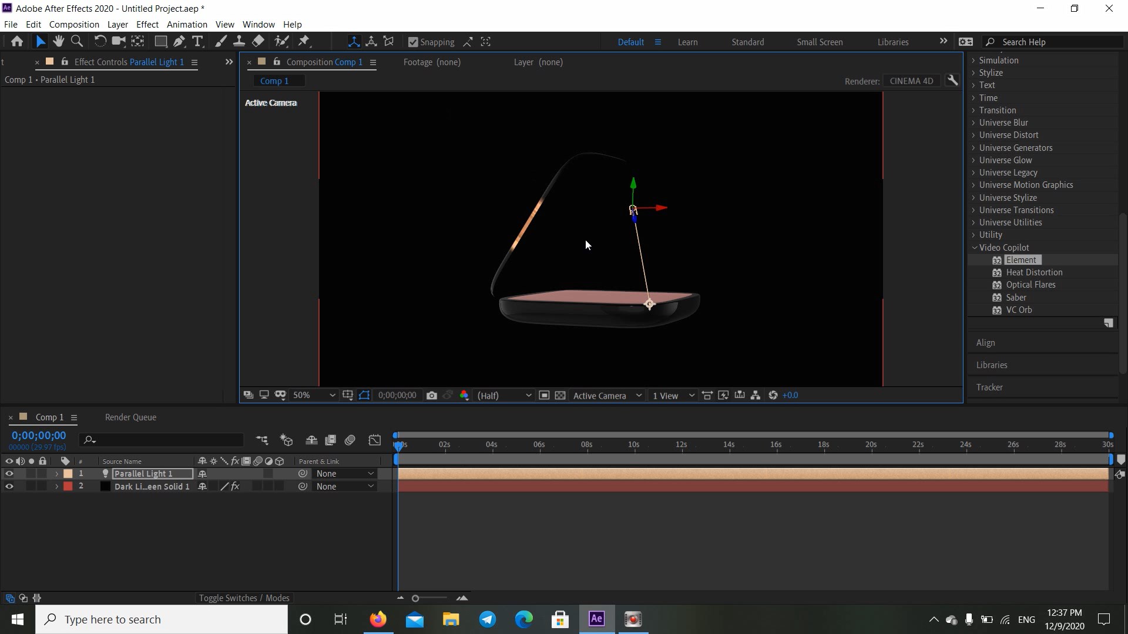Select the Element 3D effect icon
The width and height of the screenshot is (1128, 634).
point(997,259)
